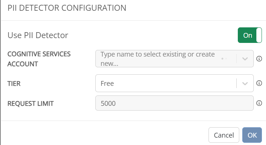
Task: Click the info icon next to Tier
Action: pos(259,83)
